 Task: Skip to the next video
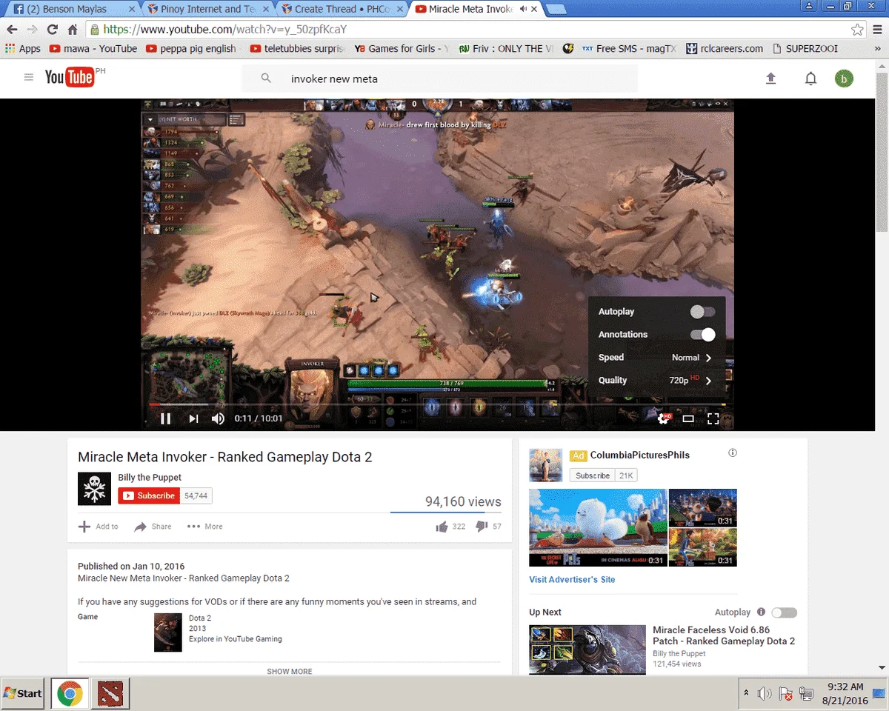click(193, 418)
